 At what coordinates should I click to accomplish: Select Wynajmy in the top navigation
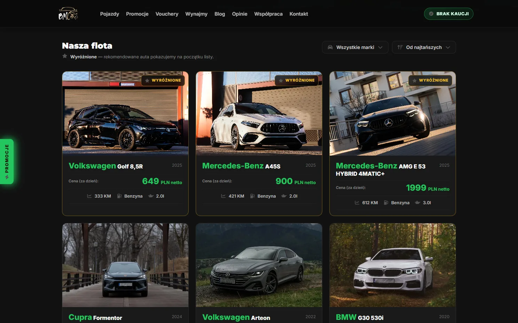click(x=196, y=14)
